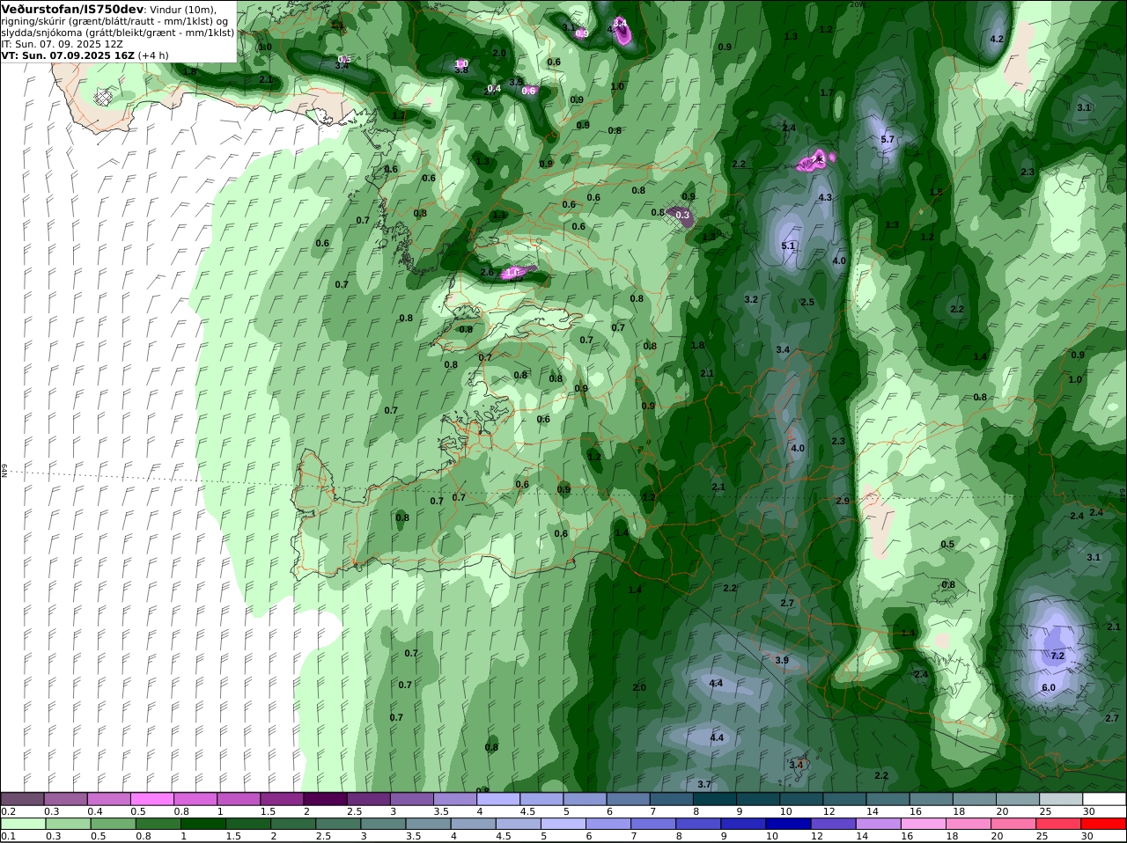
Task: Click the 6.0 precipitation value on the map
Action: coord(1049,688)
